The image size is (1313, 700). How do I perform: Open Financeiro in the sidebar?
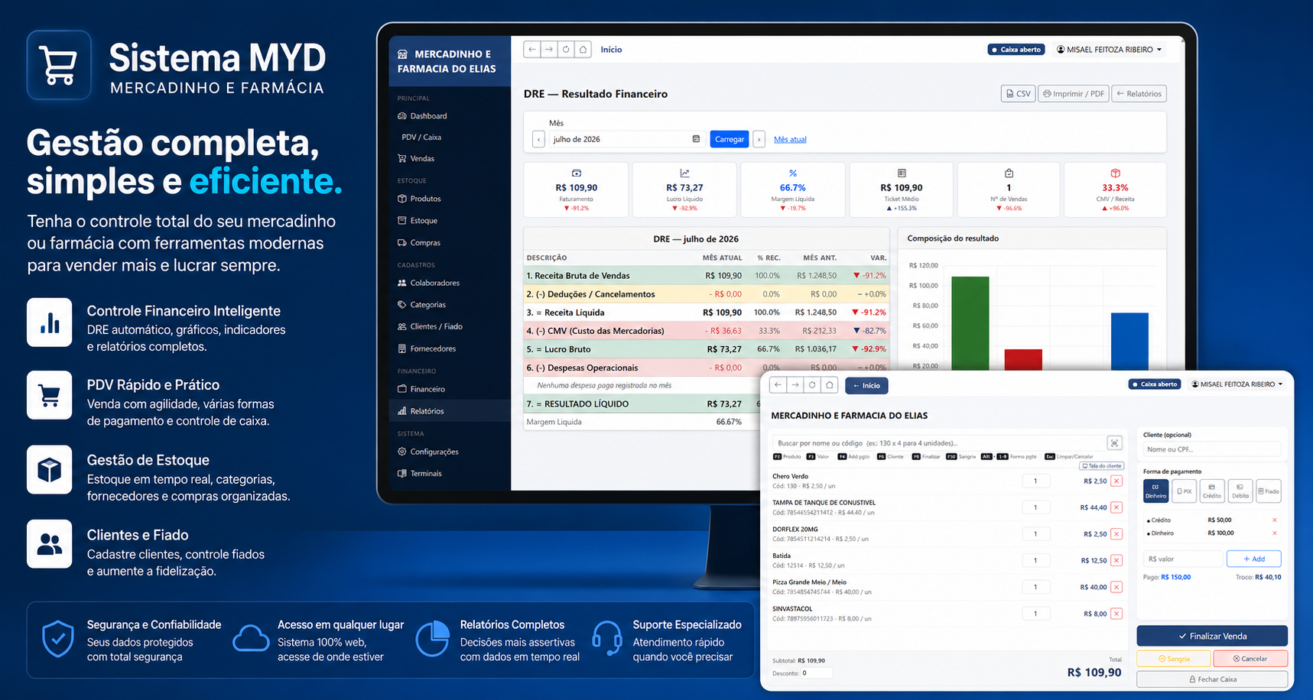click(x=421, y=389)
